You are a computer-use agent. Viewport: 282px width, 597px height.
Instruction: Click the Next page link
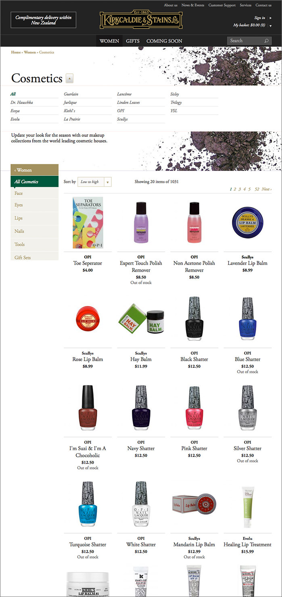pyautogui.click(x=266, y=189)
